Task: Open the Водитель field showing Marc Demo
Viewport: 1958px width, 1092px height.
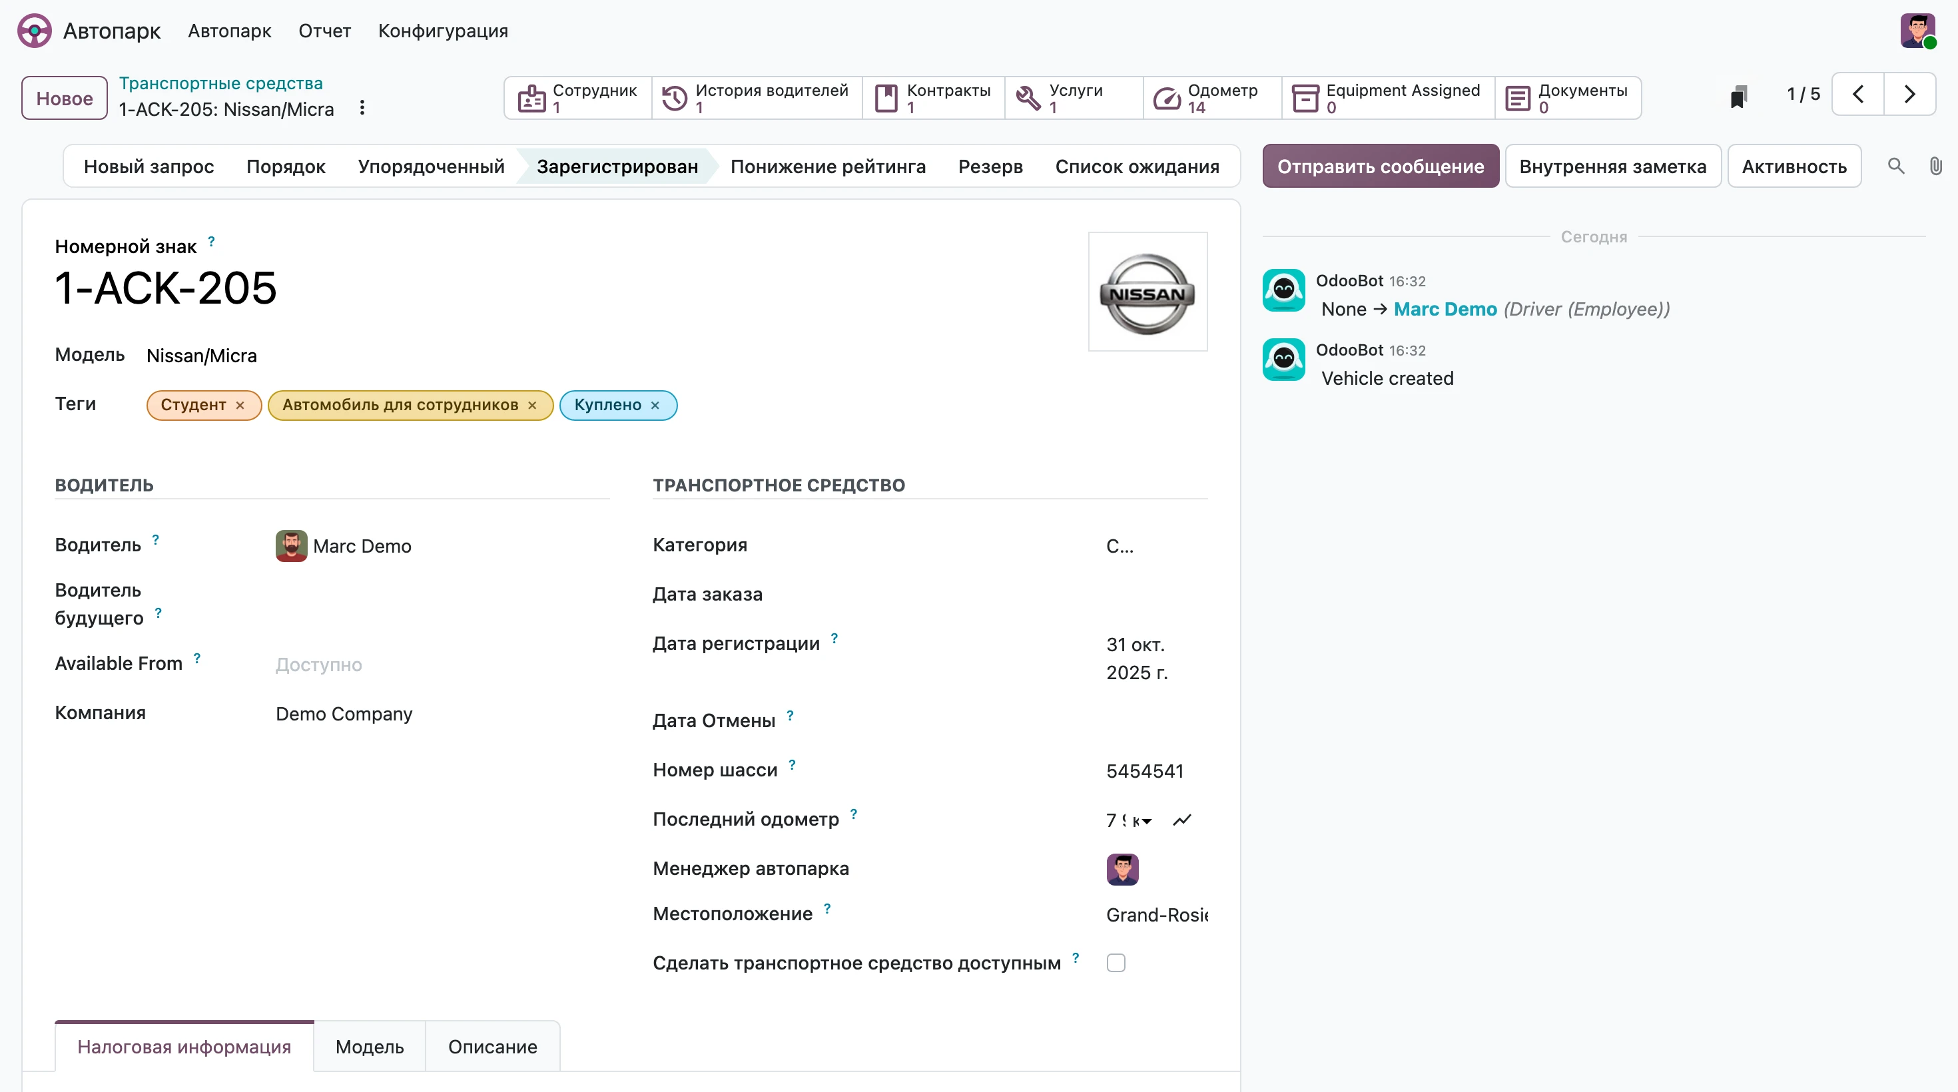Action: [x=442, y=545]
